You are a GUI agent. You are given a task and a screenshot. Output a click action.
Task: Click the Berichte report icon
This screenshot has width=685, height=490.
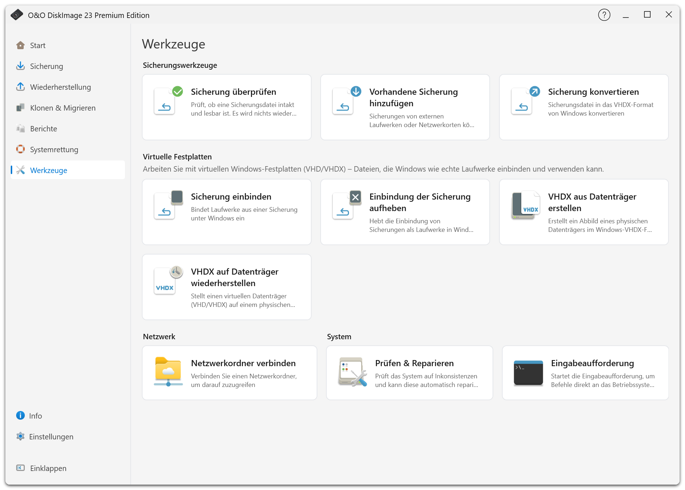(x=20, y=129)
